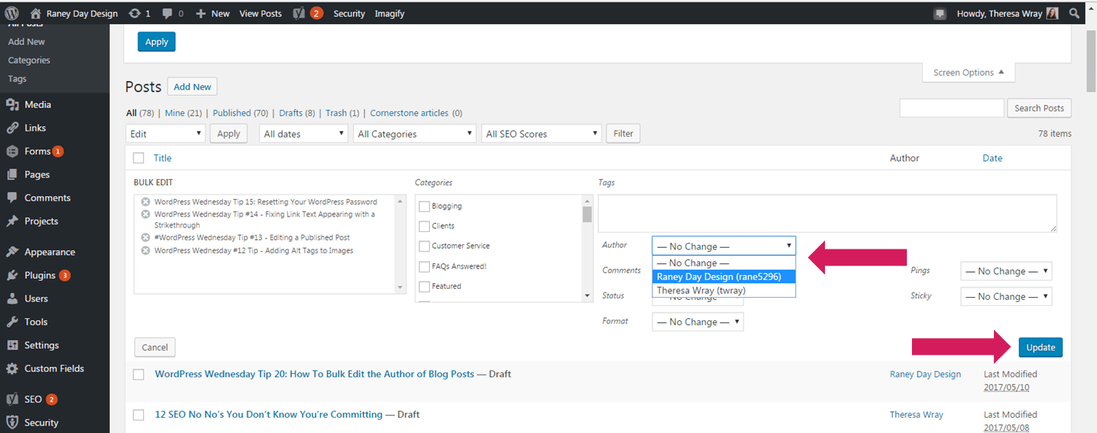Cancel the bulk edit
The height and width of the screenshot is (433, 1097).
pos(155,347)
